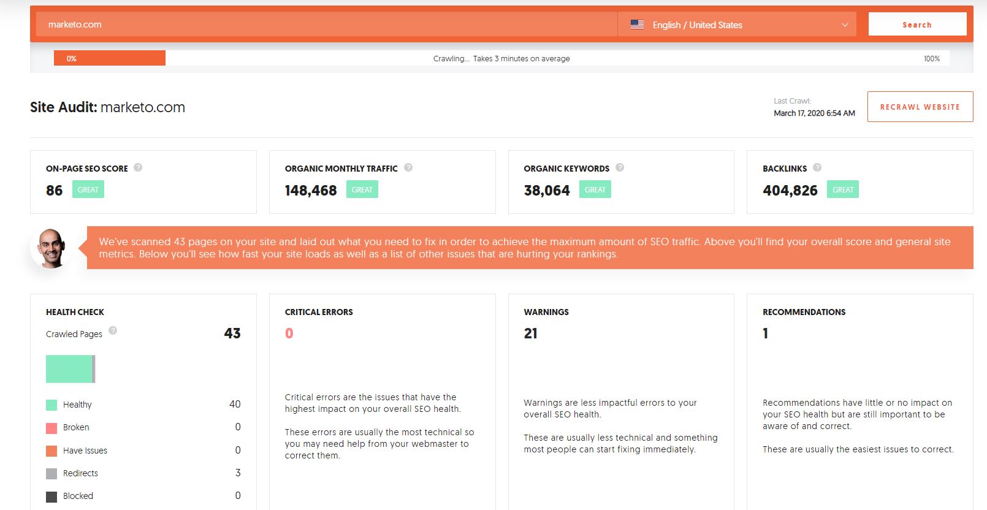Click the Site Audit: marketo.com title

tap(107, 107)
